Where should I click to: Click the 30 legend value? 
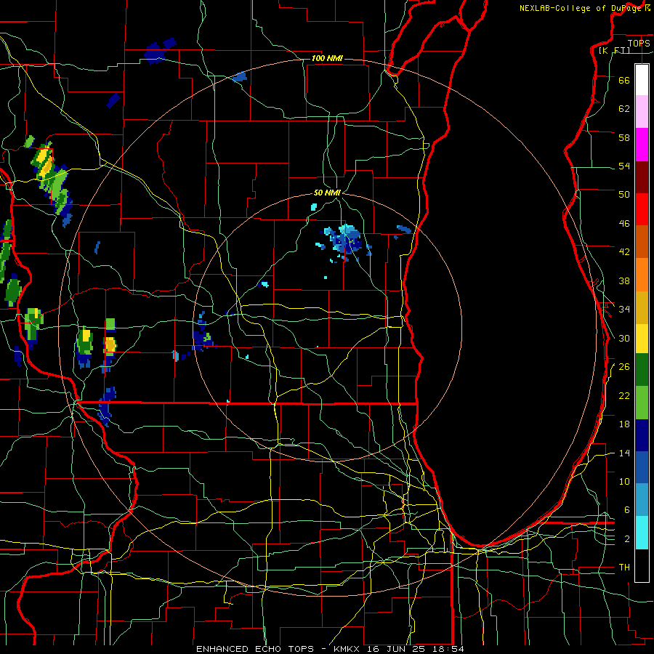[x=624, y=338]
